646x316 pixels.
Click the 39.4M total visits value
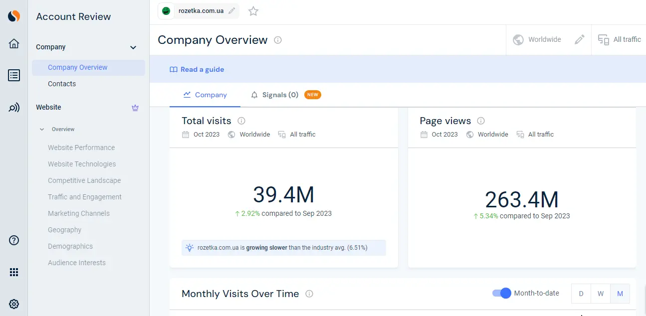tap(284, 195)
